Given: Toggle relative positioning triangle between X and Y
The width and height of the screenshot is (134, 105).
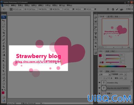Looking at the screenshot, I should pos(25,9).
